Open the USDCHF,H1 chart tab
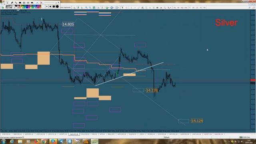256x144 pixels. tap(52, 134)
